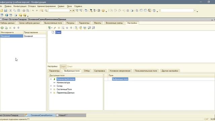The image size is (215, 121).
Task: Copy settings variant icon next to green plus
Action: pos(6,28)
